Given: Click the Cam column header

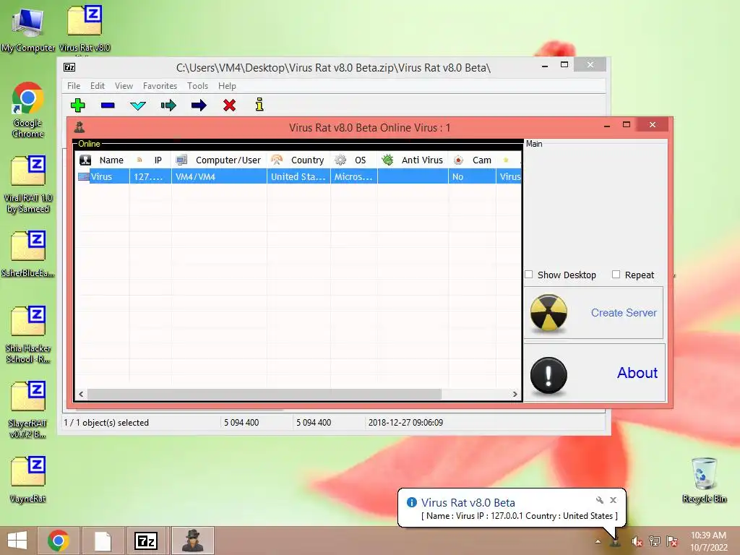Looking at the screenshot, I should tap(472, 160).
